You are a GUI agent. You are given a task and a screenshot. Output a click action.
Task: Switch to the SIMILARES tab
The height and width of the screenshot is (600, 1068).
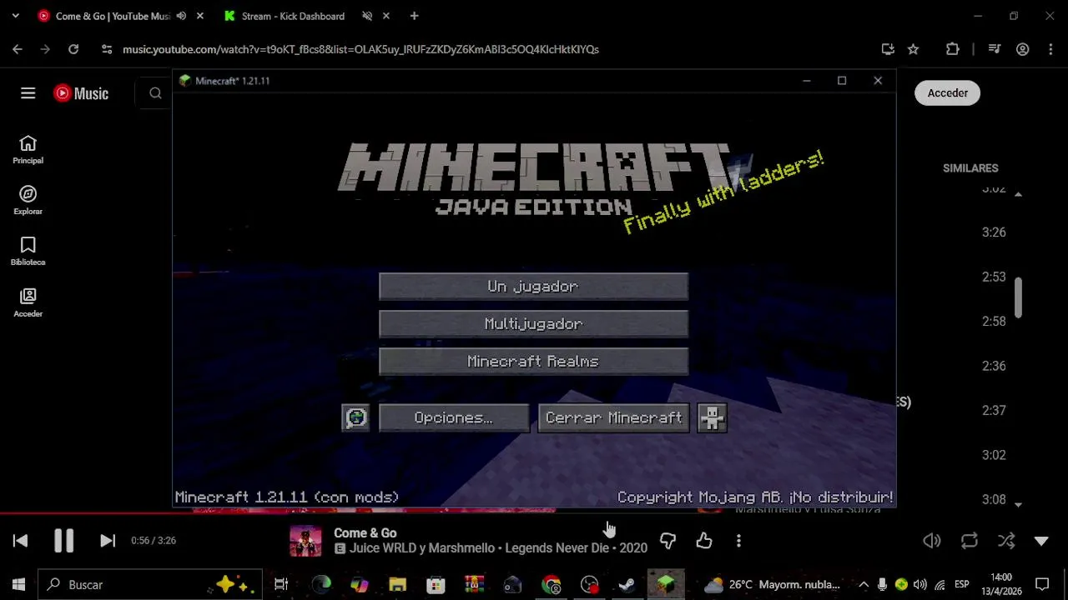[x=970, y=168]
